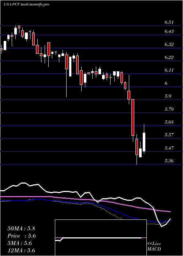Click the Price : 5.6 readout
183x256 pixels.
(22, 236)
